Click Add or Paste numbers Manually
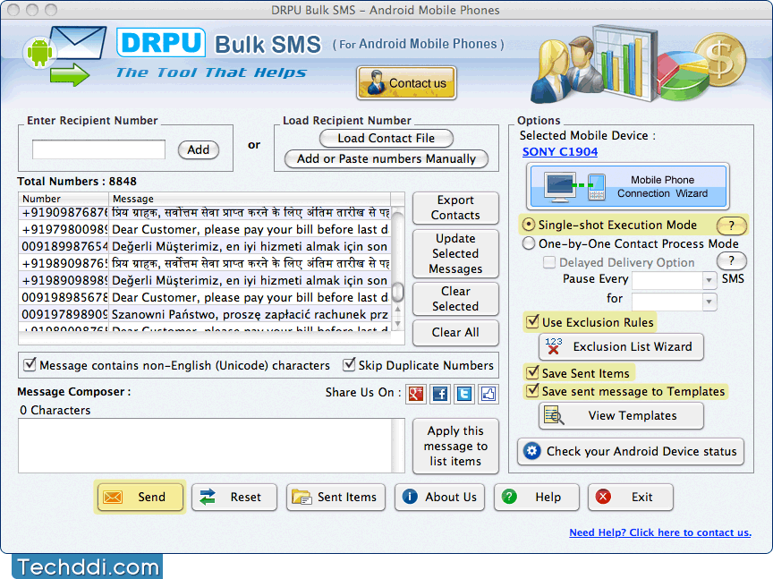Image resolution: width=773 pixels, height=579 pixels. pyautogui.click(x=386, y=158)
